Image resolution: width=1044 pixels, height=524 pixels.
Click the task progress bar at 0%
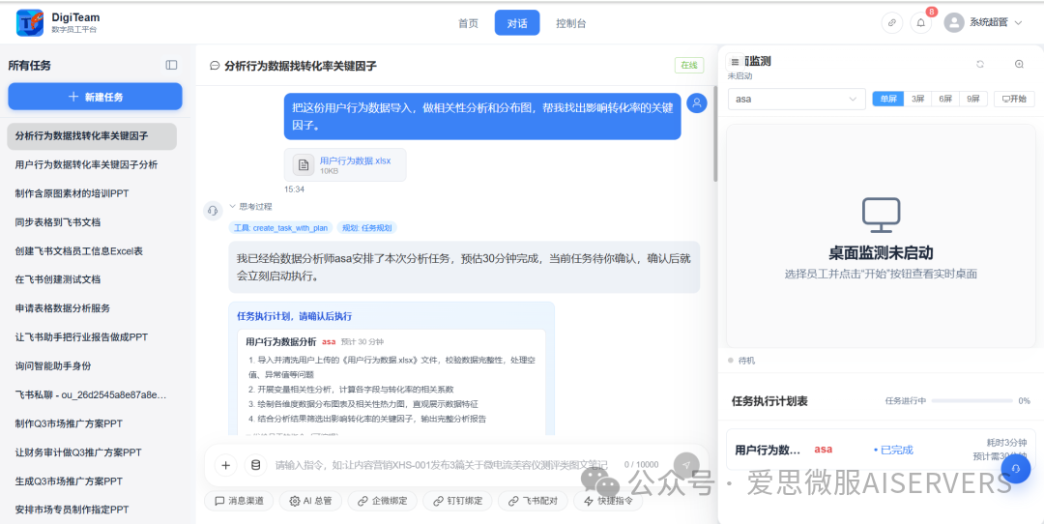click(x=971, y=401)
